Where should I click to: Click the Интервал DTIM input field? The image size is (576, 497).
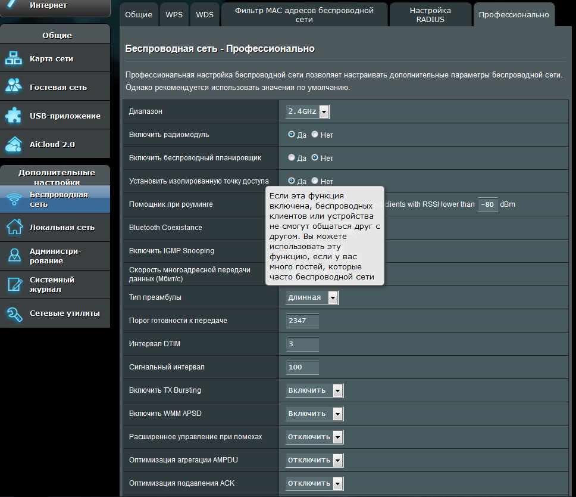302,344
